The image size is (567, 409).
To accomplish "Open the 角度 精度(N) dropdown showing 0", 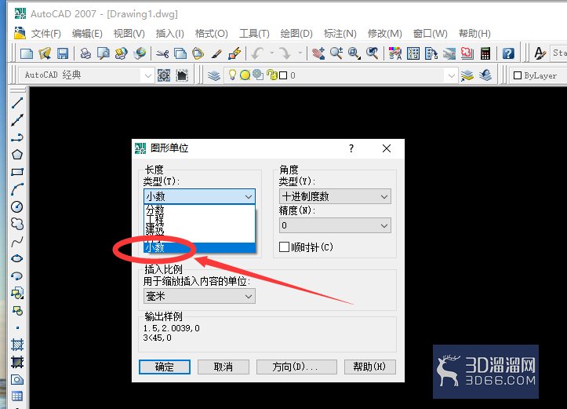I will tap(335, 225).
